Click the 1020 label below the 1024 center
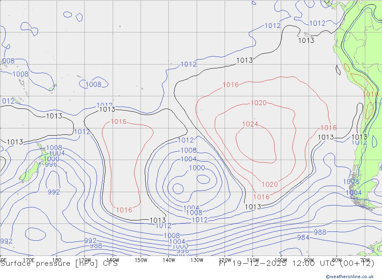382x280 pixels. (270, 184)
